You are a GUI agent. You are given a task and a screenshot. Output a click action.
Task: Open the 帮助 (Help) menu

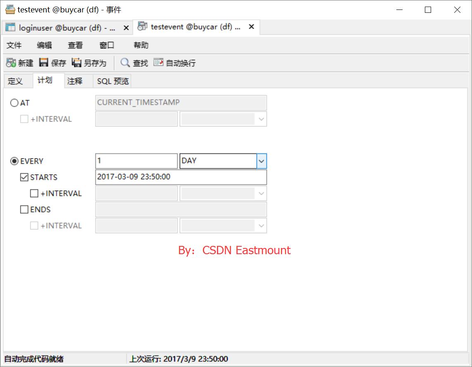point(141,45)
